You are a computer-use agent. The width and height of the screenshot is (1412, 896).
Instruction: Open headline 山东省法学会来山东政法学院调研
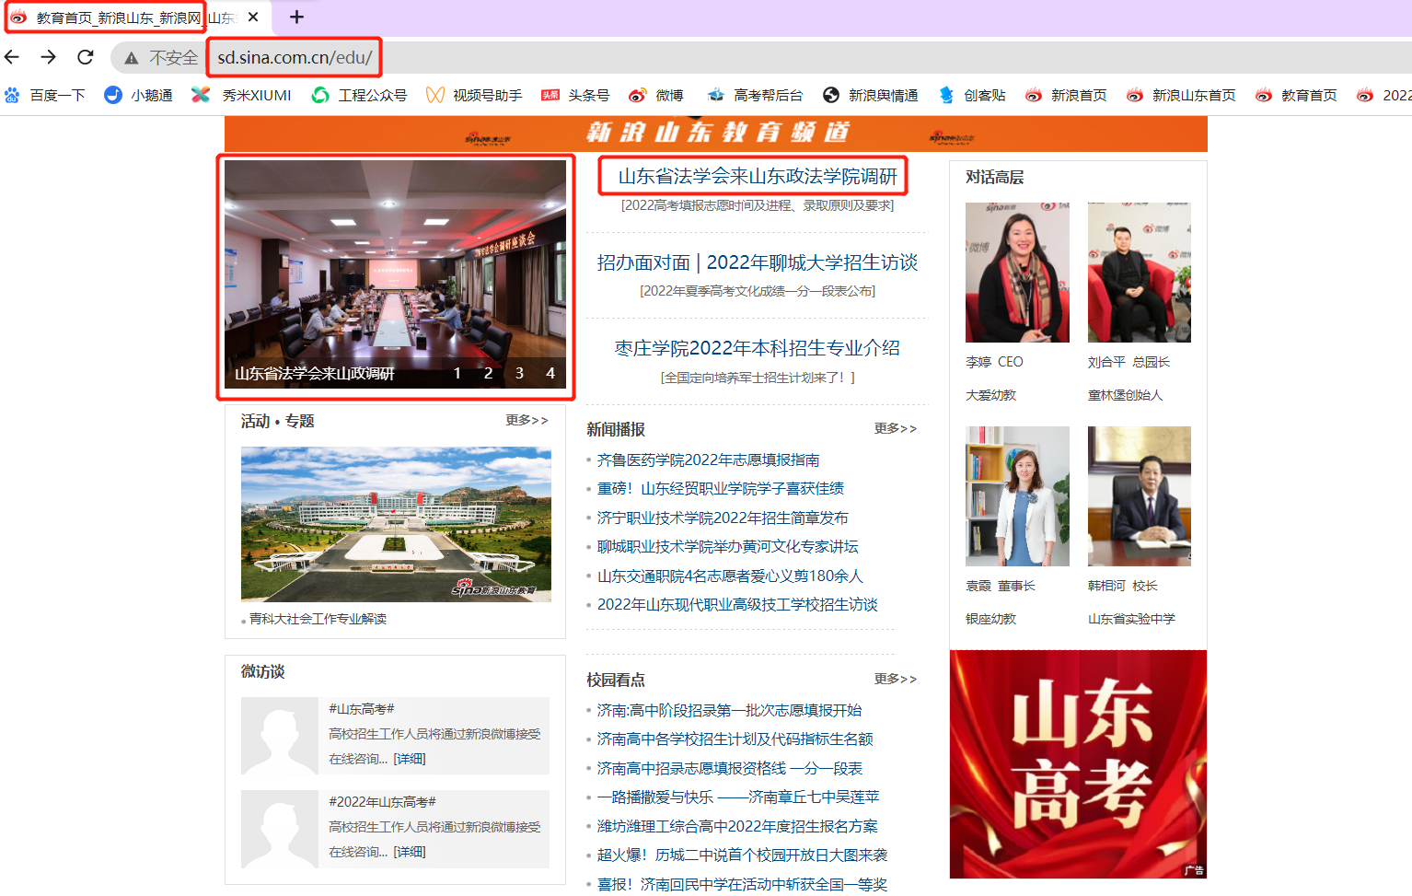tap(758, 176)
